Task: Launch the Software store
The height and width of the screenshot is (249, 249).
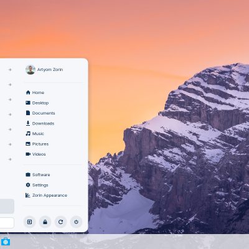Action: pyautogui.click(x=38, y=175)
